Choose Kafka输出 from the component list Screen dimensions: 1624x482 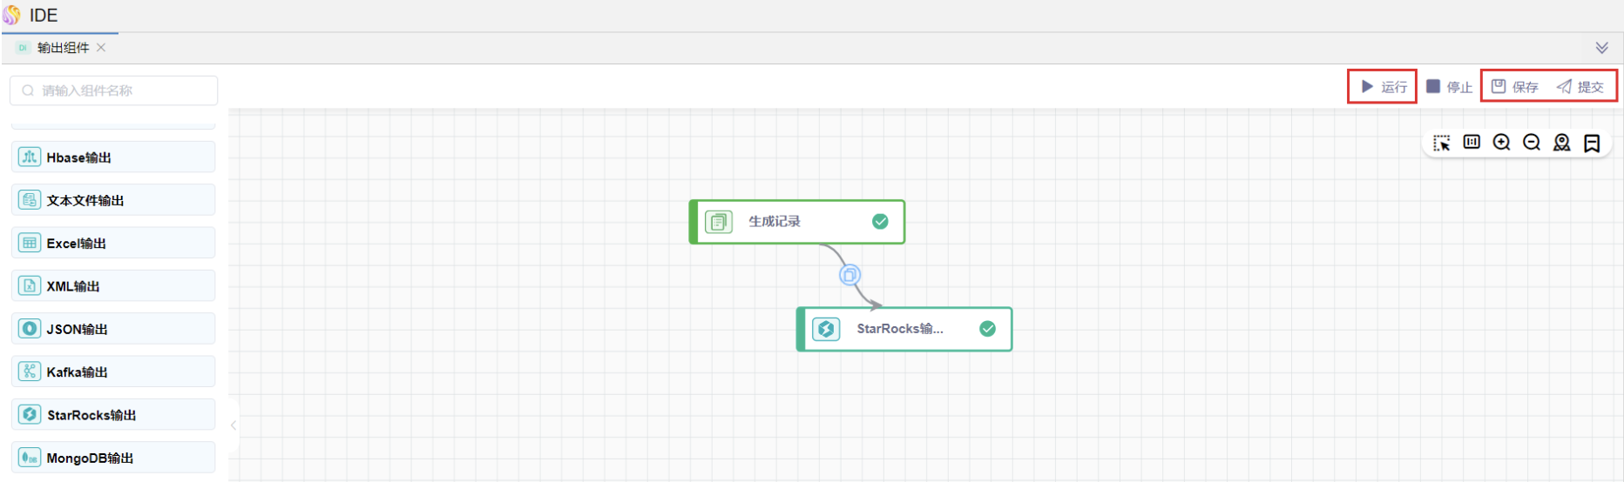[113, 372]
